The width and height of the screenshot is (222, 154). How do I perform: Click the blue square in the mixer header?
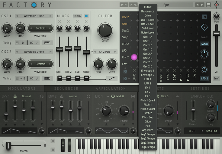coord(86,16)
